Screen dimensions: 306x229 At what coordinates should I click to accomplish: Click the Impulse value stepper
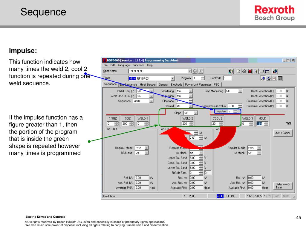point(235,111)
